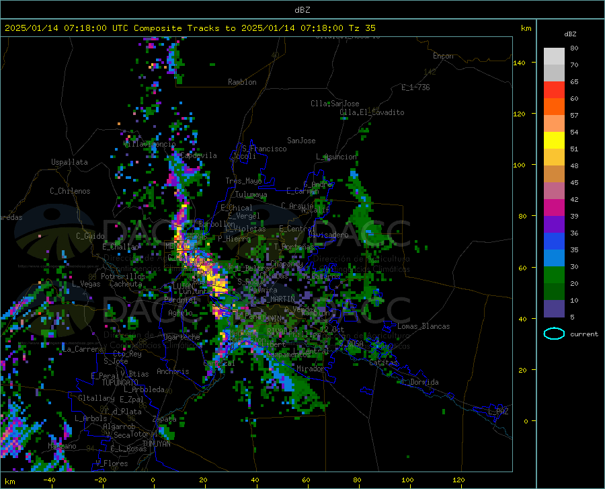This screenshot has width=605, height=489.
Task: Click the Tulumaya location label
Action: [251, 194]
